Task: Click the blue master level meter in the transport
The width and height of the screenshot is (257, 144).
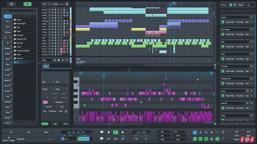Action: coord(83,139)
